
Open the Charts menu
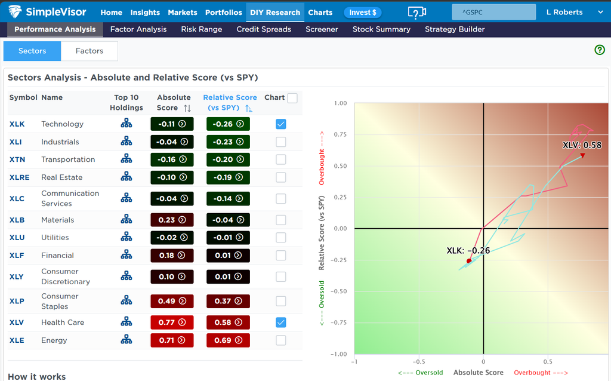coord(320,13)
